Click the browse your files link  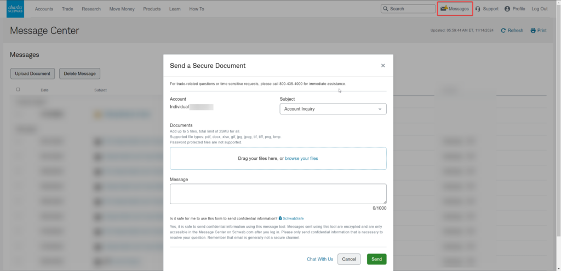[x=302, y=158]
